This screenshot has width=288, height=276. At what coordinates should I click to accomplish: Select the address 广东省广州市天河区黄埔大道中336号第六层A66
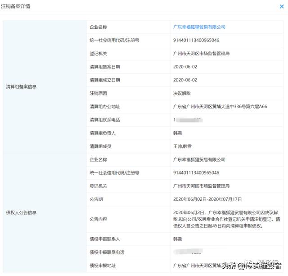pos(220,106)
